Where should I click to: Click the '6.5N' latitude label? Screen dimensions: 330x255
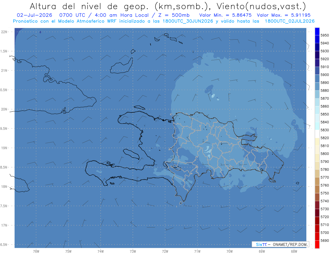click(4, 245)
